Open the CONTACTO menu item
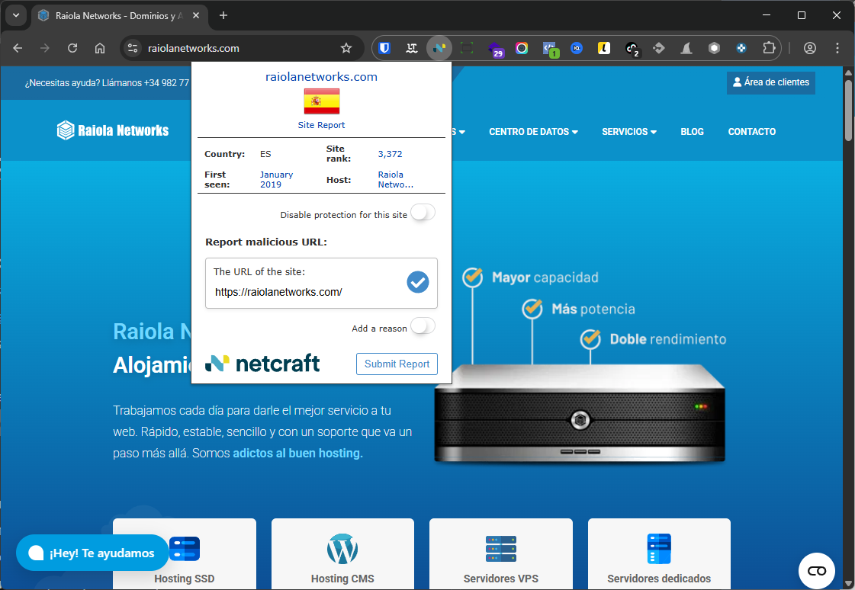Viewport: 855px width, 590px height. click(x=752, y=132)
